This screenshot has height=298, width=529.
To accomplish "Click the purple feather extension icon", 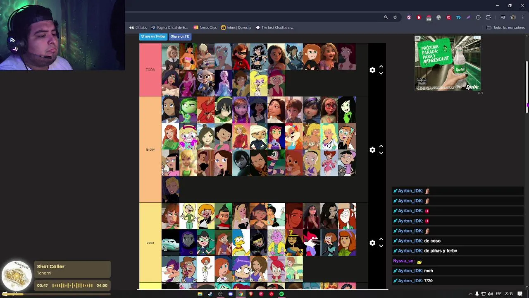I will (x=468, y=17).
